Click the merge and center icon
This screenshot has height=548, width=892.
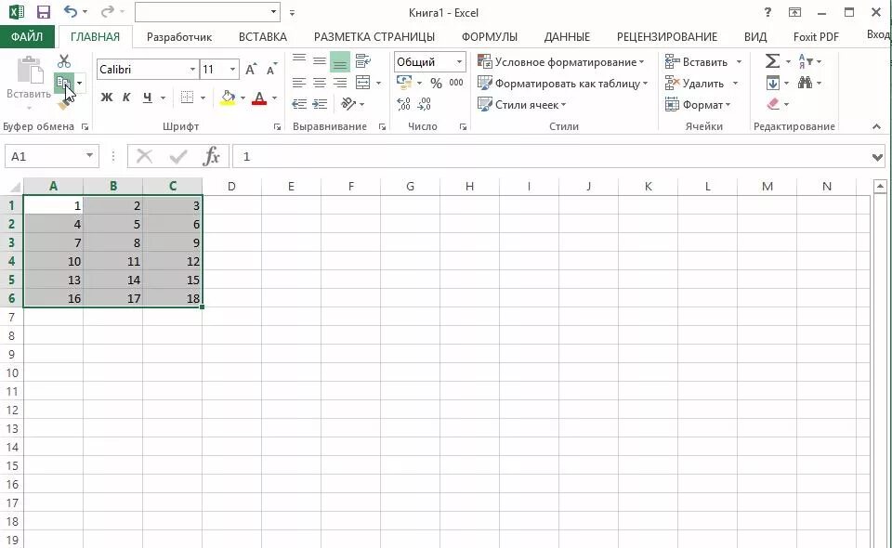363,83
